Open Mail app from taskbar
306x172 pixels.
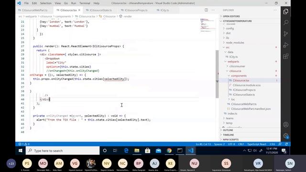pyautogui.click(x=158, y=150)
